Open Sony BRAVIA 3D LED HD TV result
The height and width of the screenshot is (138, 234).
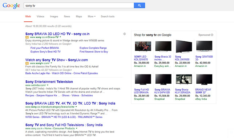(57, 34)
